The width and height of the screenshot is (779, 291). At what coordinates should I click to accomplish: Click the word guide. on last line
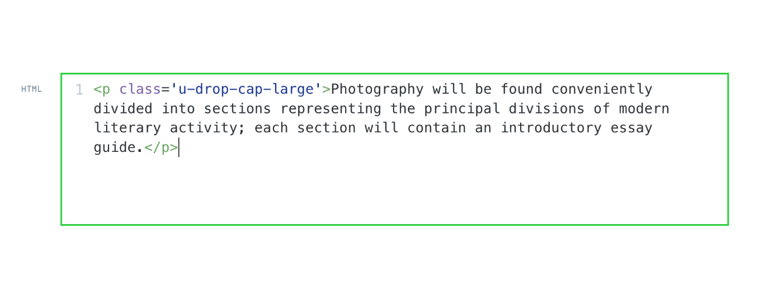(x=118, y=148)
